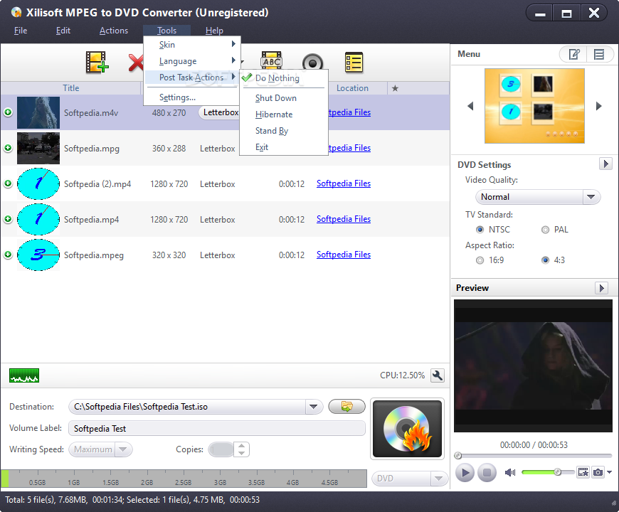Expand the Preview panel arrow

pyautogui.click(x=601, y=287)
